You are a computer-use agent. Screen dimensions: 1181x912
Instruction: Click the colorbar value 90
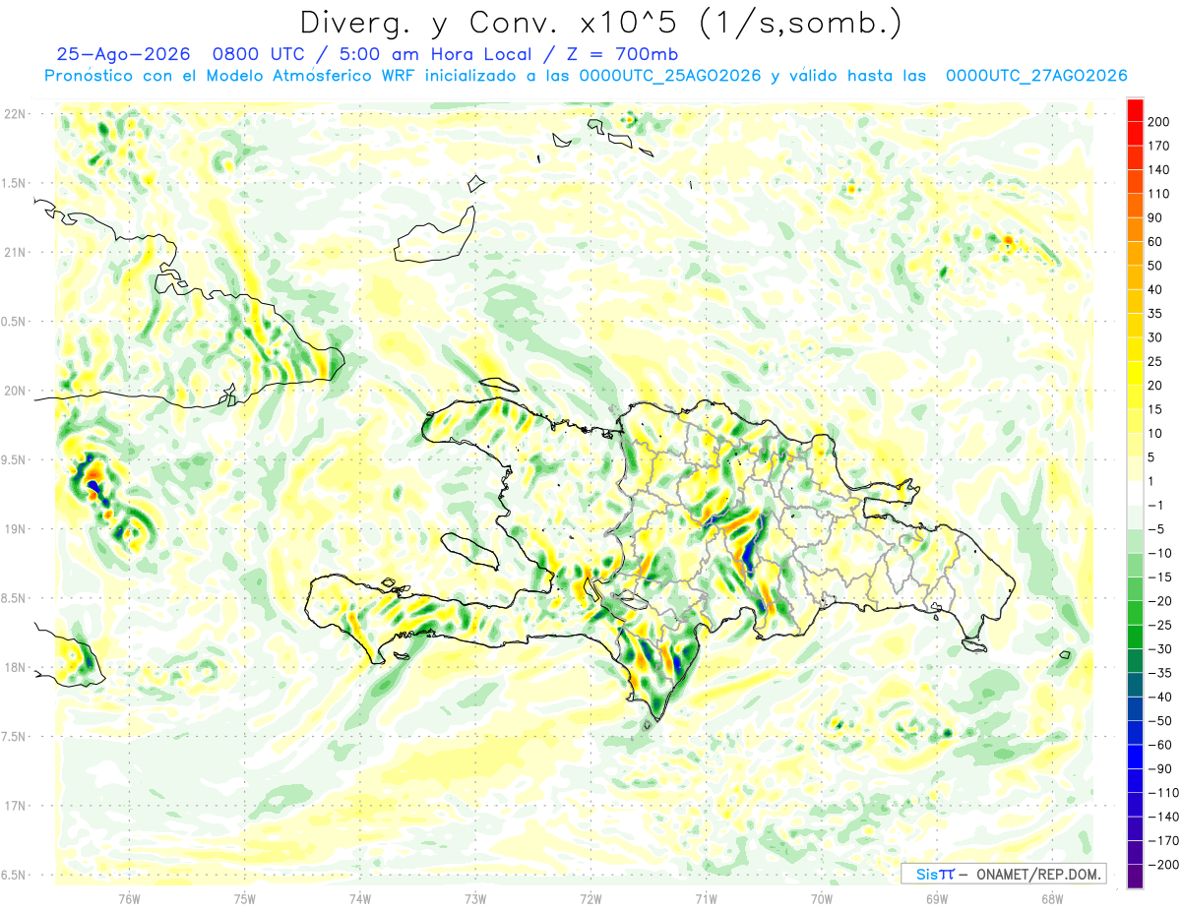(1155, 217)
